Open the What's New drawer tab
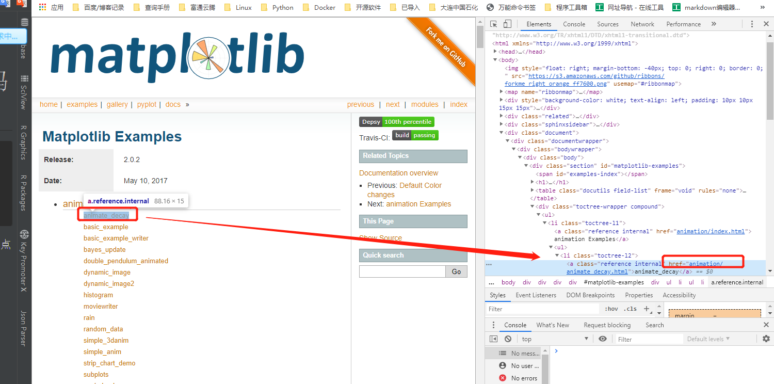774x384 pixels. [x=553, y=325]
